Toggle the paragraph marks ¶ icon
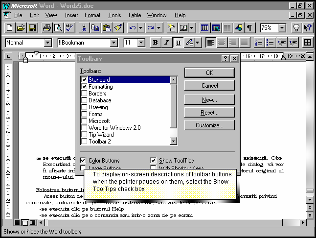 [249, 28]
